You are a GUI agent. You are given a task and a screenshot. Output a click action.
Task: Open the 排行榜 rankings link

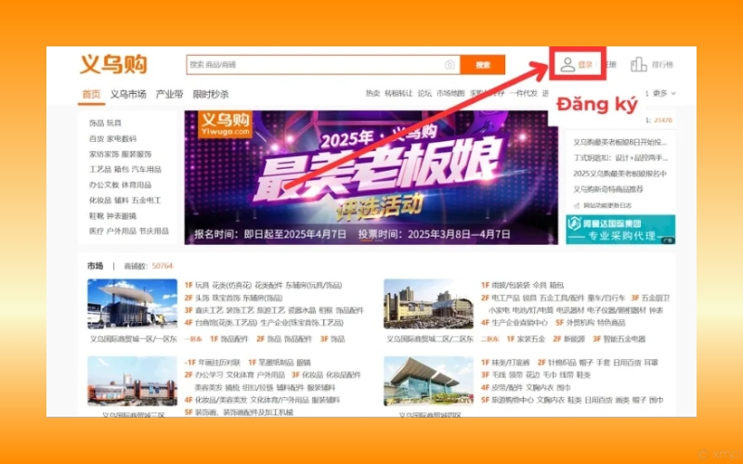[x=662, y=64]
